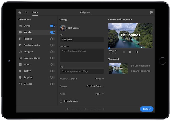
Task: Switch to the Edit tab
Action: click(x=27, y=12)
